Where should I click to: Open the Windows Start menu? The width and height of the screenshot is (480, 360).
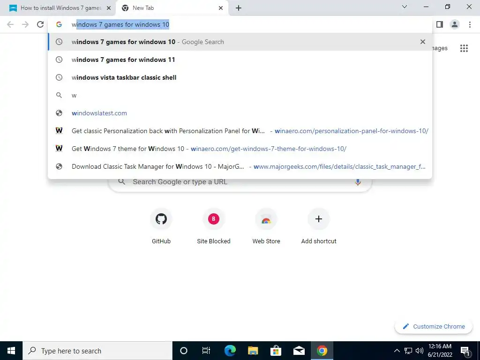[11, 351]
